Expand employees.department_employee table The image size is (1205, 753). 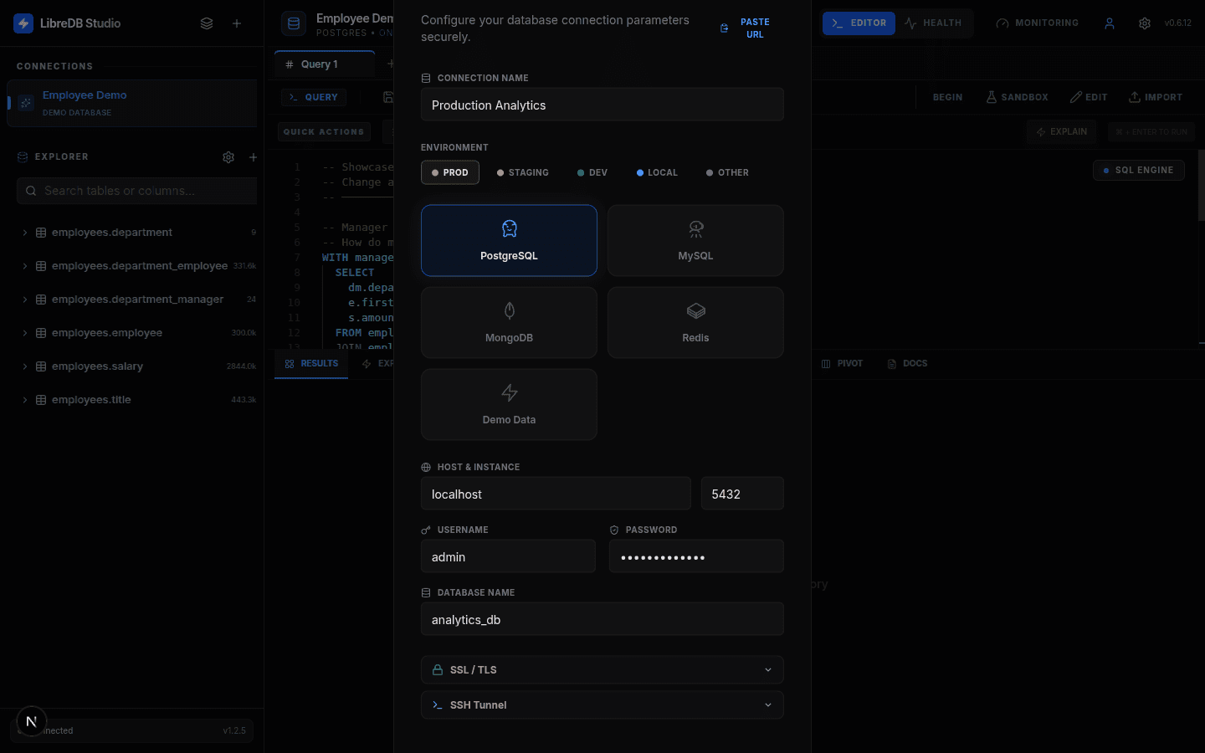[x=25, y=266]
